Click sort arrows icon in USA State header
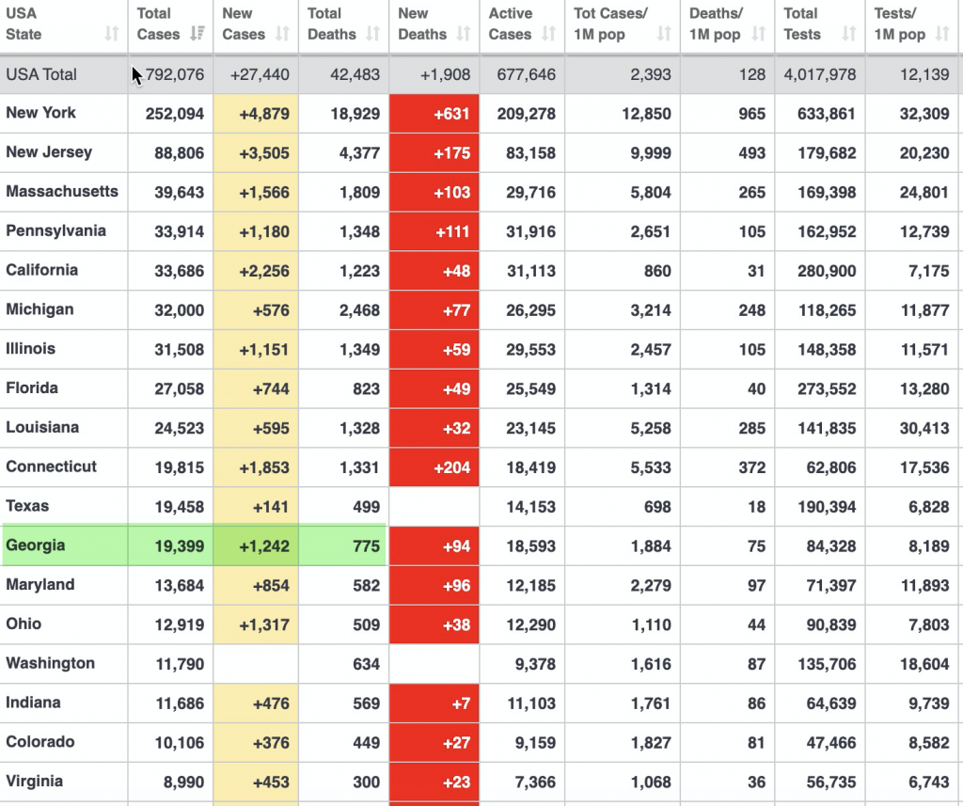 pos(112,34)
